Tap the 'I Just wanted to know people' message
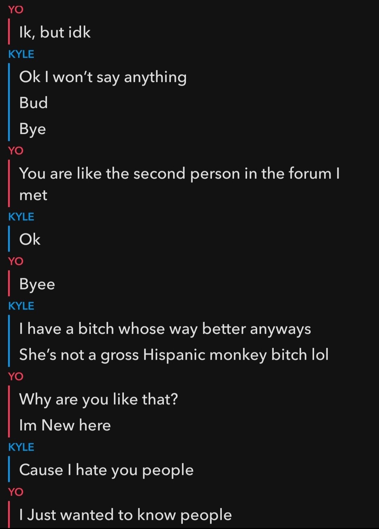 point(126,515)
